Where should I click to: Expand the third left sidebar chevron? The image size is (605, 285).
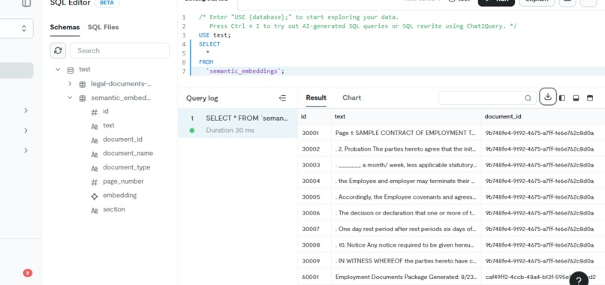(26, 151)
